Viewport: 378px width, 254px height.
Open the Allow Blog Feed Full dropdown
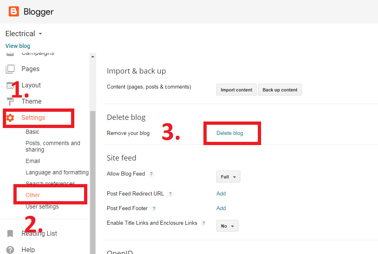(228, 177)
